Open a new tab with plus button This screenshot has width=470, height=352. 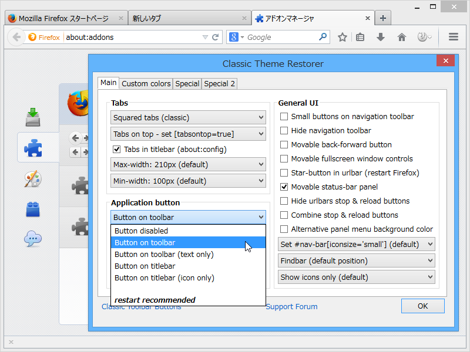click(383, 18)
